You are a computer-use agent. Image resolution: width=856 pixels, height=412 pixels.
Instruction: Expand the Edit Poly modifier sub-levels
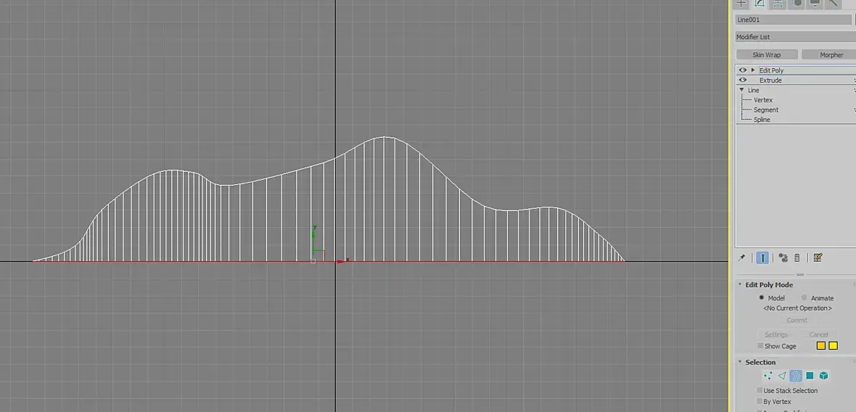coord(753,70)
